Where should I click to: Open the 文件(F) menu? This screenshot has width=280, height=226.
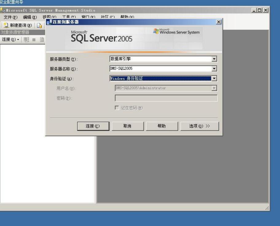[x=10, y=17]
